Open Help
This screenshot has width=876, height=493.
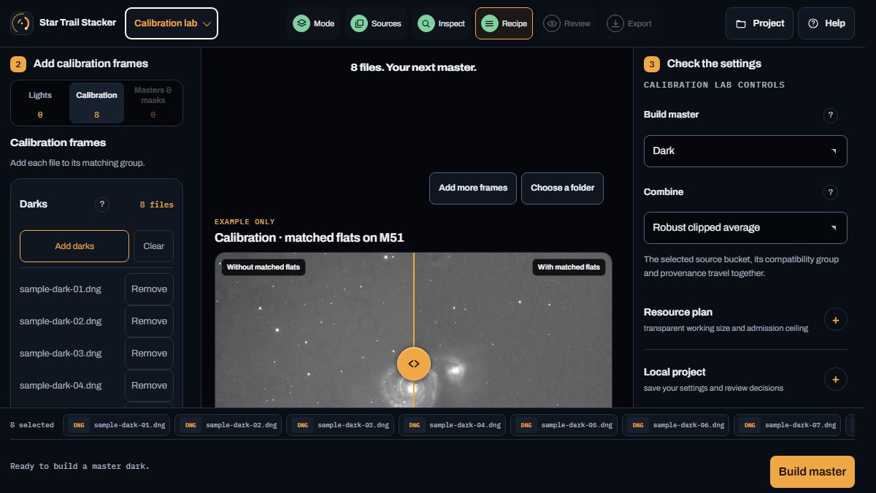coord(826,23)
